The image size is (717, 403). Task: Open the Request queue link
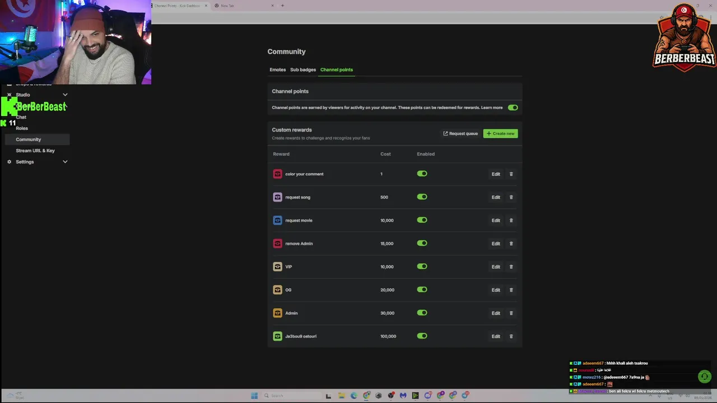click(x=460, y=134)
